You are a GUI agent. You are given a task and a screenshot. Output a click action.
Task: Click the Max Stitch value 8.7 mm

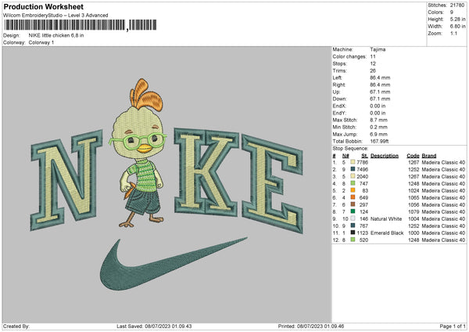point(378,120)
